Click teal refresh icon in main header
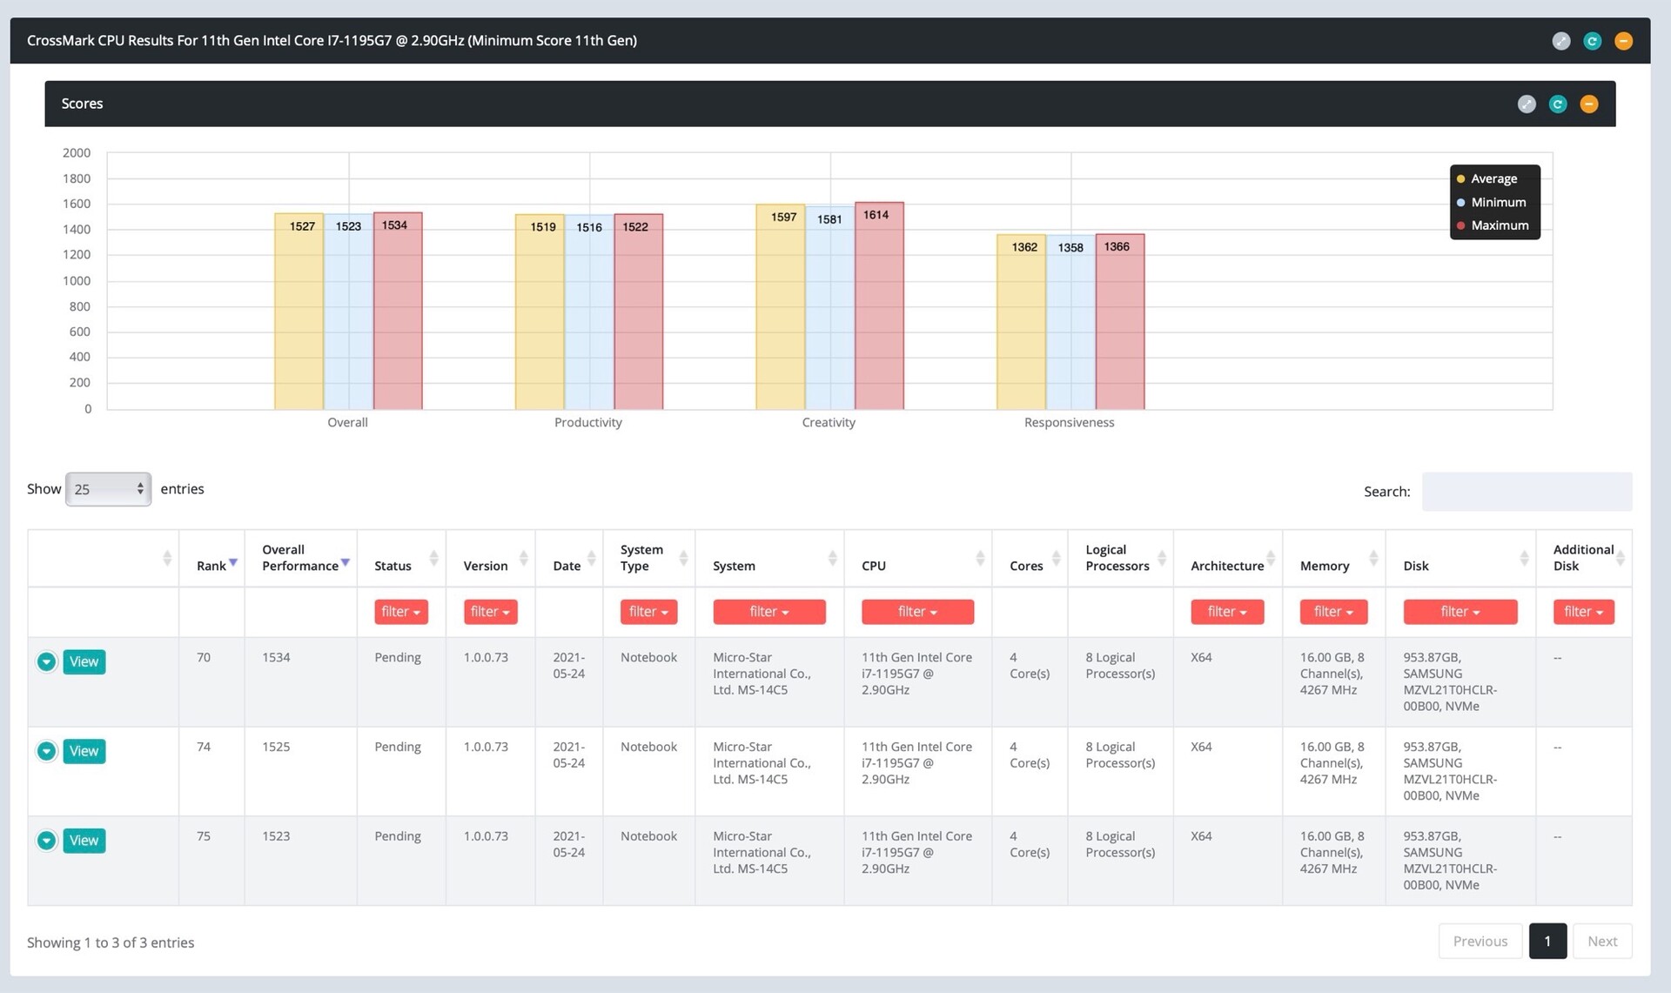The width and height of the screenshot is (1671, 993). click(1592, 41)
